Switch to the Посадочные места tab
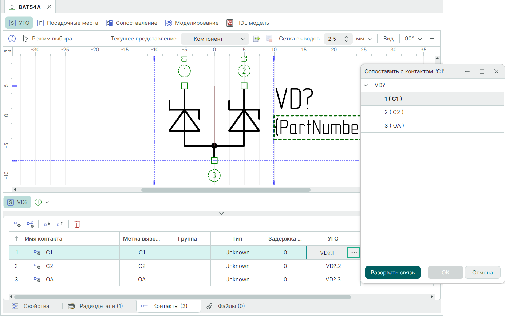The width and height of the screenshot is (505, 316). click(68, 23)
